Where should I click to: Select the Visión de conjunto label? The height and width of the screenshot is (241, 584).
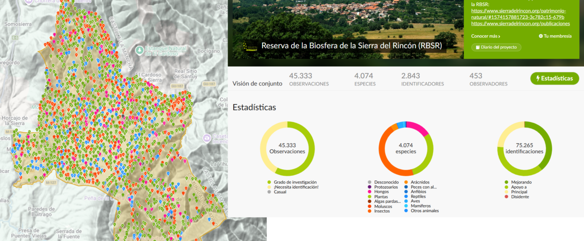pyautogui.click(x=257, y=84)
